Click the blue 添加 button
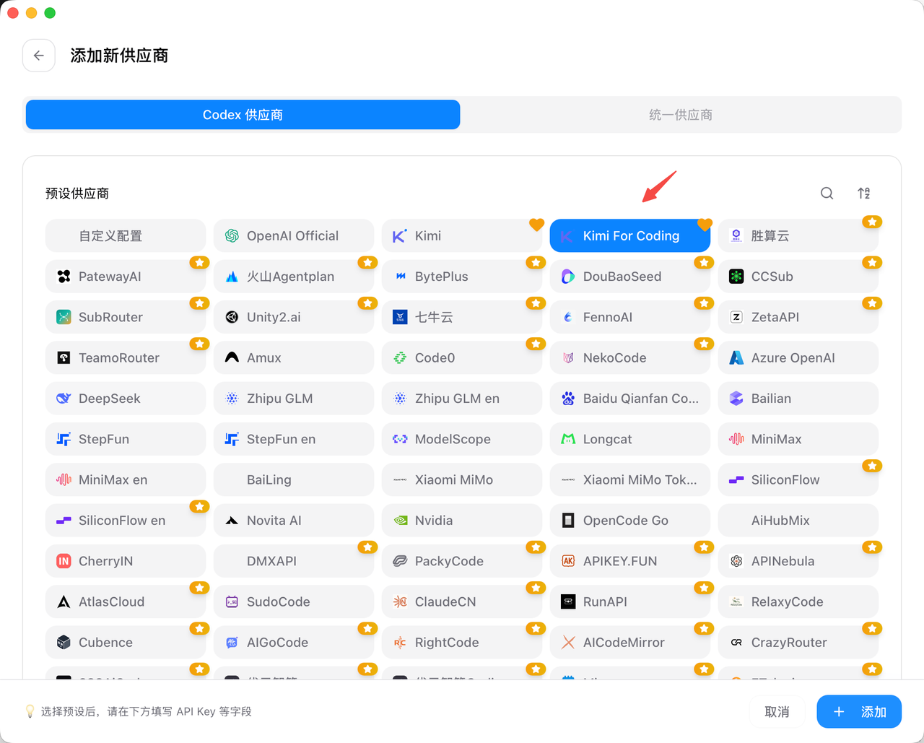This screenshot has height=743, width=924. (x=859, y=712)
